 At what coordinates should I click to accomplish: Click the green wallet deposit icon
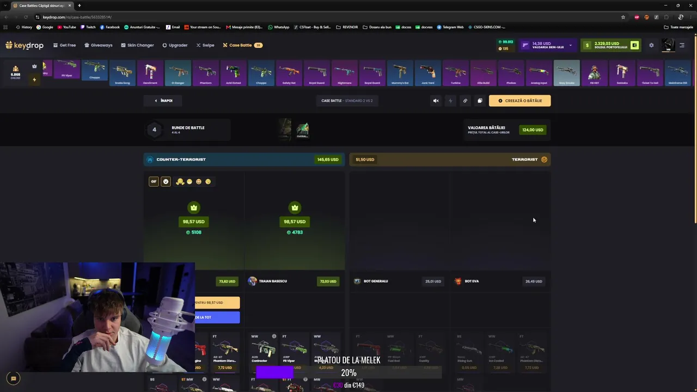coord(634,45)
